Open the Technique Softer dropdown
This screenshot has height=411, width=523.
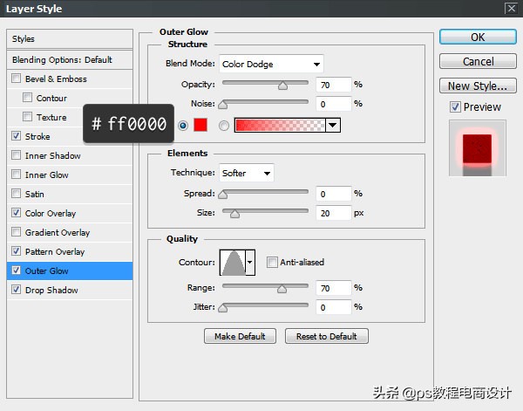[x=246, y=173]
